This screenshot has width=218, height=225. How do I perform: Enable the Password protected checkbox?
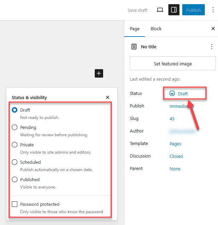[x=15, y=204]
